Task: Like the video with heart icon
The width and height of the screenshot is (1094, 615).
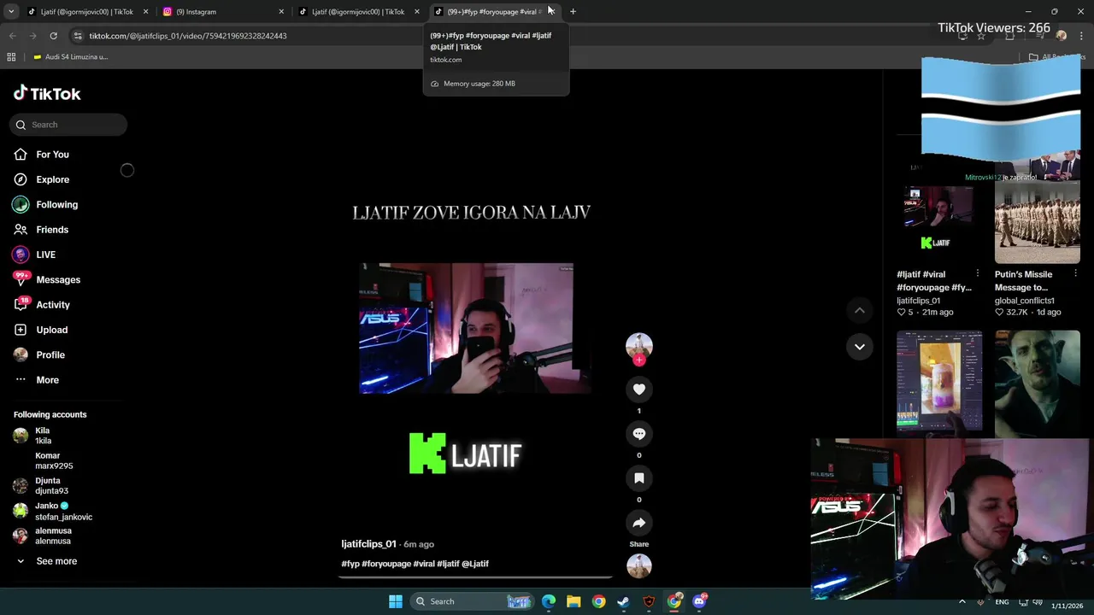Action: click(x=638, y=389)
